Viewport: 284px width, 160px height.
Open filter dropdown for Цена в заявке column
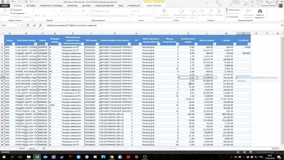[214, 44]
